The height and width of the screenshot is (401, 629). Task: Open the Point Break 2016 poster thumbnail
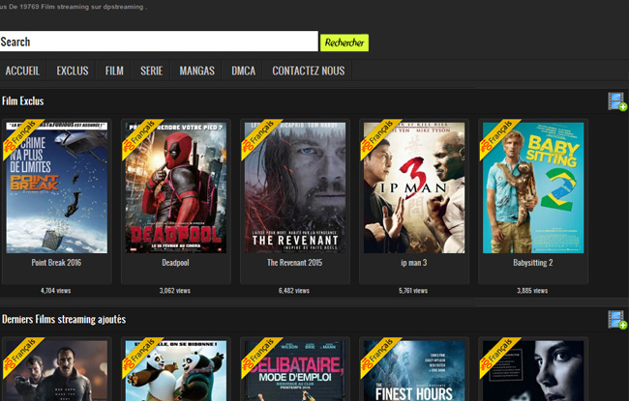point(56,187)
